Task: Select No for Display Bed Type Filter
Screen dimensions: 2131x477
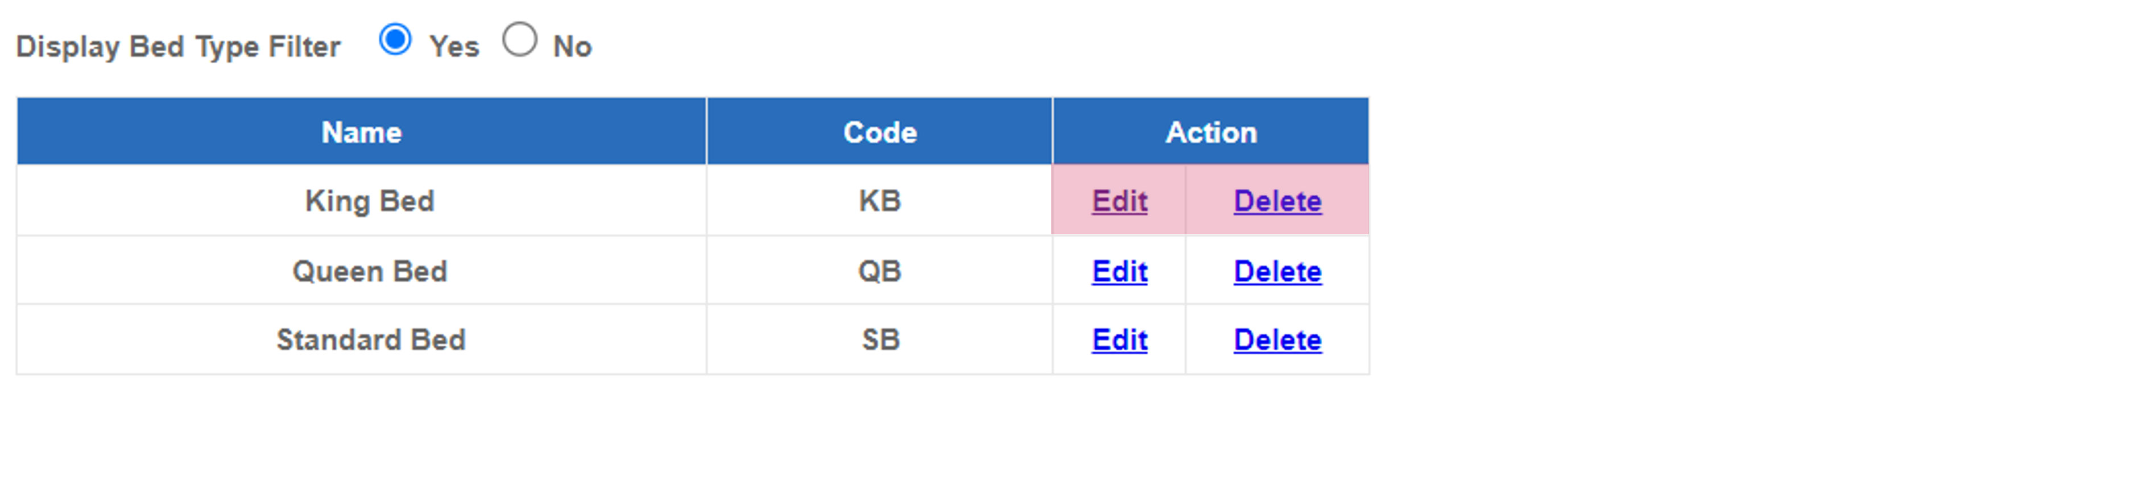Action: click(519, 39)
